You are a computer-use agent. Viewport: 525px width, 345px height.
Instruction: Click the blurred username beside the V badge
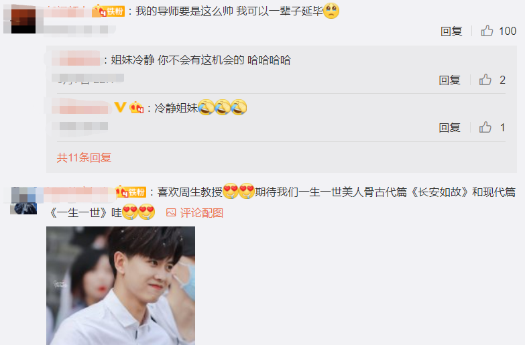point(81,107)
